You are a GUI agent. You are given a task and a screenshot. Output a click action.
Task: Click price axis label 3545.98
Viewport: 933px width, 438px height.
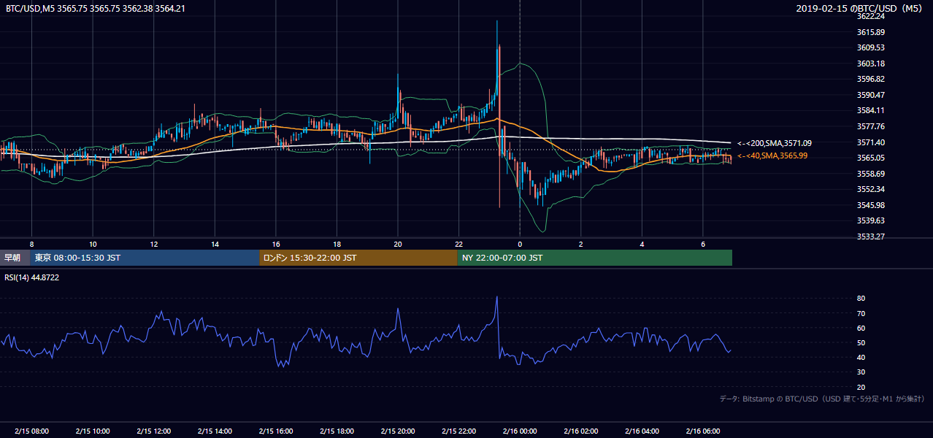(871, 205)
